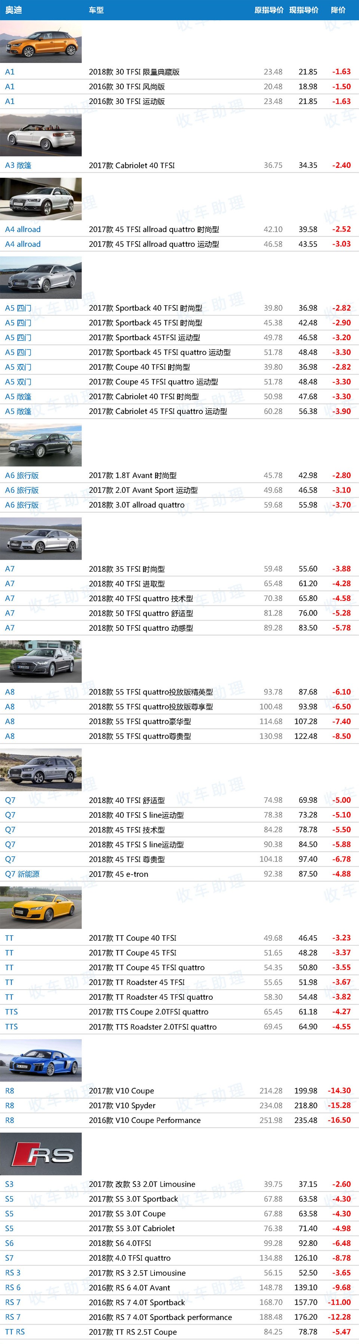
Task: Open the yellow TT car thumbnail
Action: (41, 908)
